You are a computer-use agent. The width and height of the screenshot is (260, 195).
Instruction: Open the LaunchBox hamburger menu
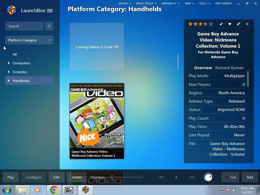coord(50,11)
